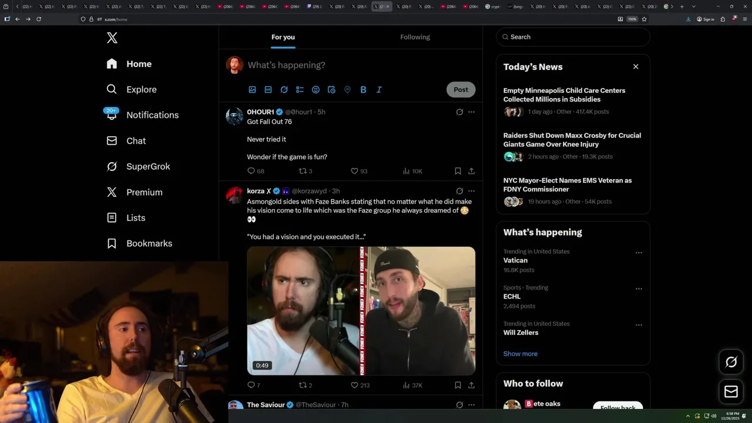Screen dimensions: 752x423
Task: Open more options on korza post
Action: pyautogui.click(x=471, y=191)
